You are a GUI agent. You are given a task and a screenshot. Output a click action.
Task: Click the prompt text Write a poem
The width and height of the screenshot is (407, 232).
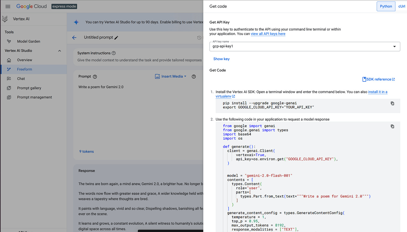[101, 87]
